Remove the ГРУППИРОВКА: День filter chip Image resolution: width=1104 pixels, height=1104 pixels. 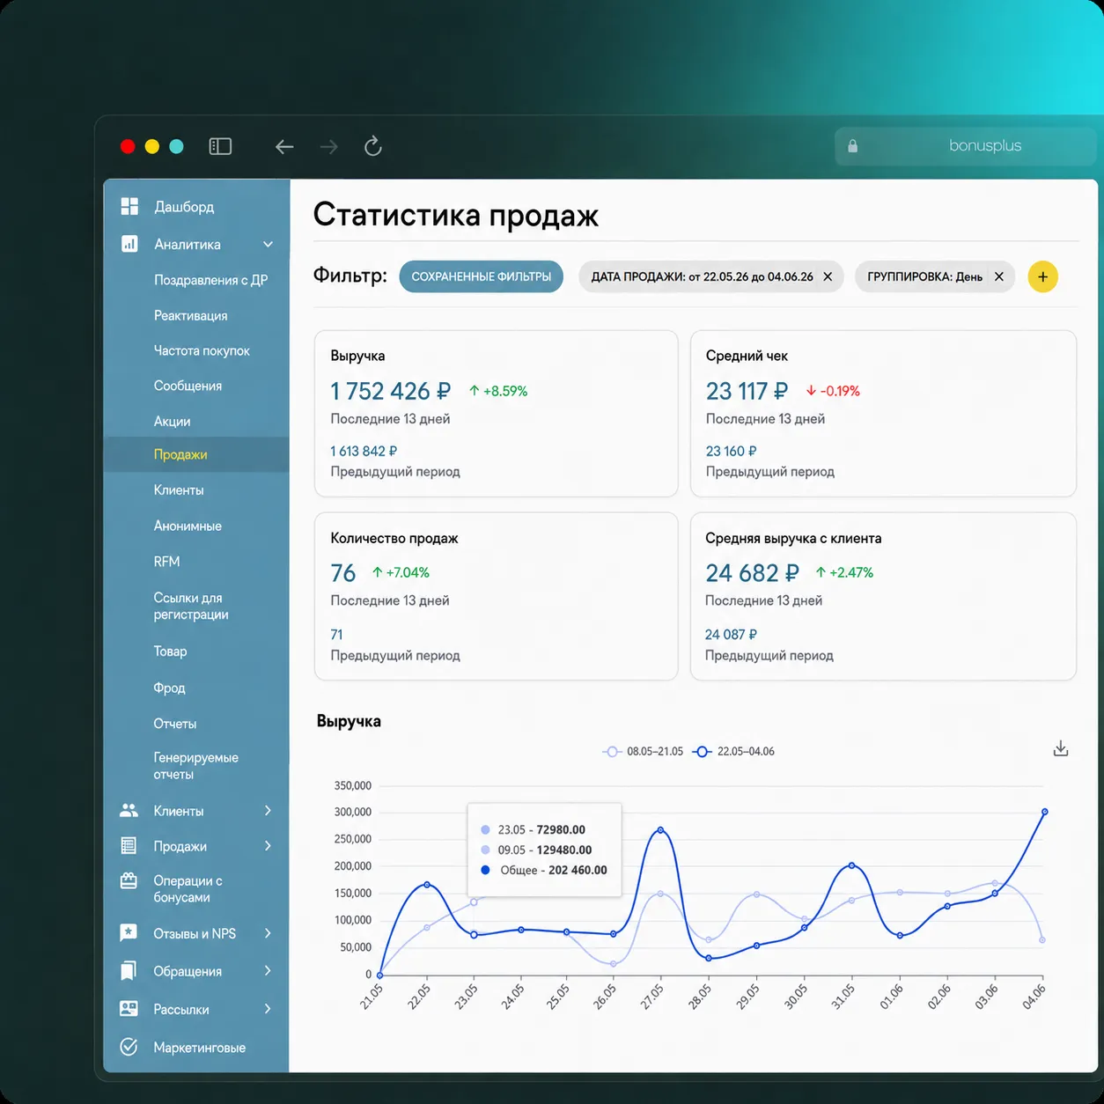999,276
